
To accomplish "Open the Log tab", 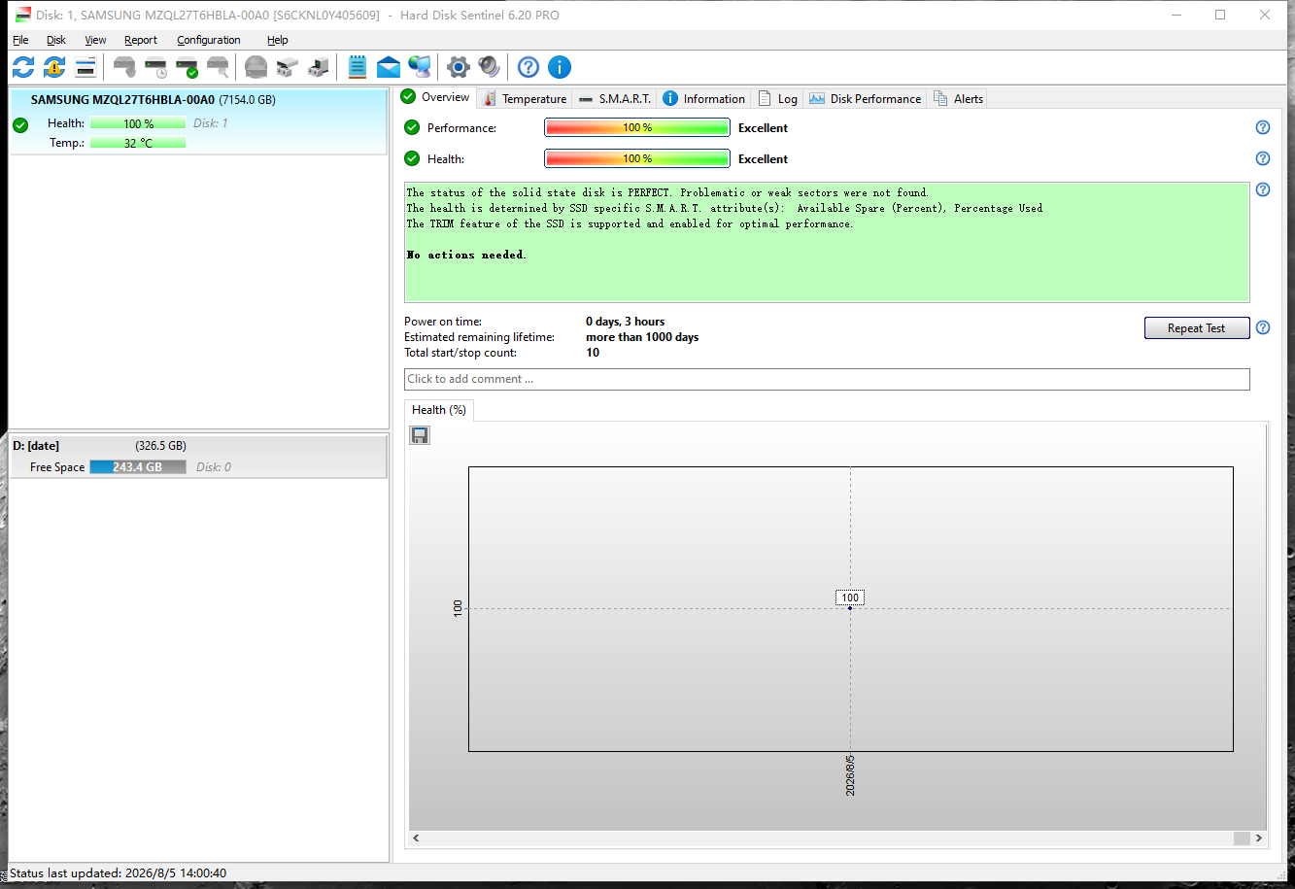I will click(777, 98).
